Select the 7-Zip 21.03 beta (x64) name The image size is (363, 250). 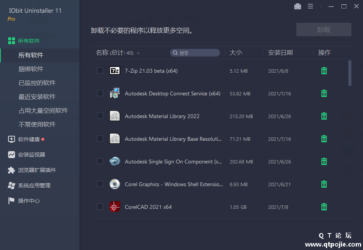tap(151, 71)
